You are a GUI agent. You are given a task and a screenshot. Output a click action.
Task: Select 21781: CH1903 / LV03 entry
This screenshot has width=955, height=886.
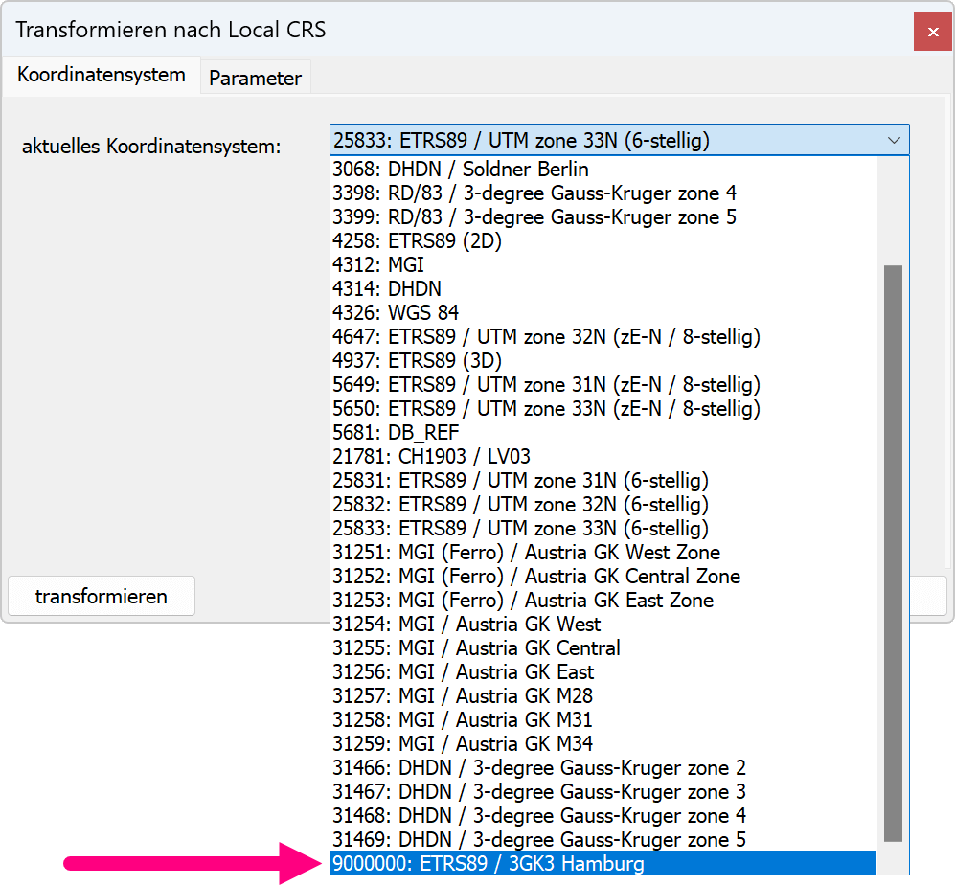point(431,456)
